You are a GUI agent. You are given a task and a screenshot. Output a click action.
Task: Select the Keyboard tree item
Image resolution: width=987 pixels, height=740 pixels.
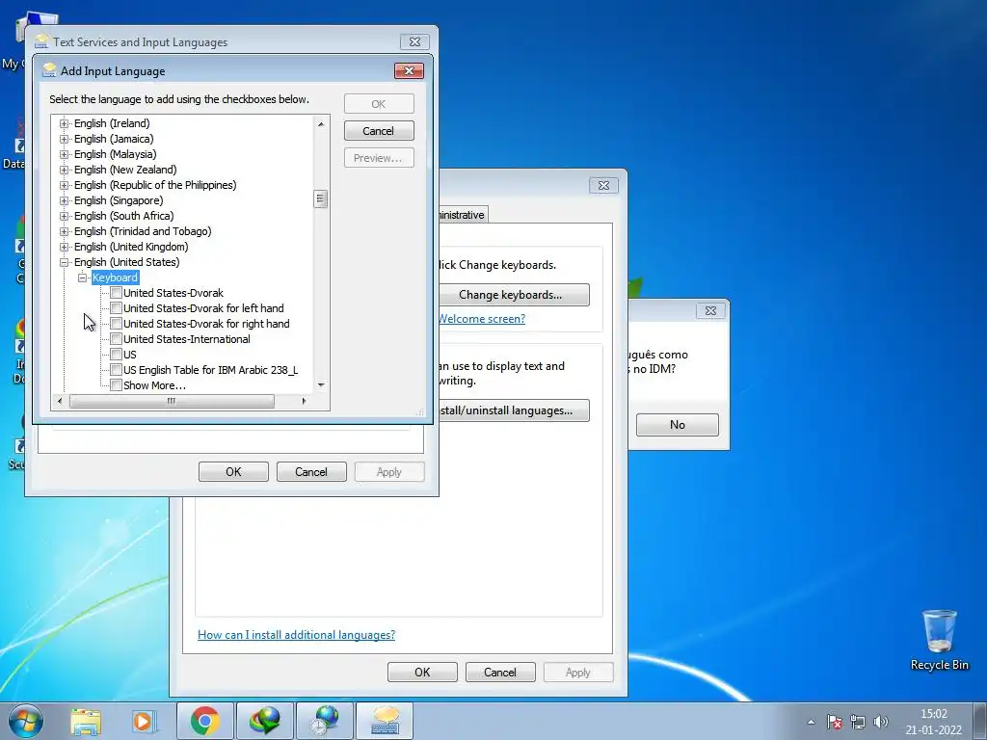pos(115,277)
